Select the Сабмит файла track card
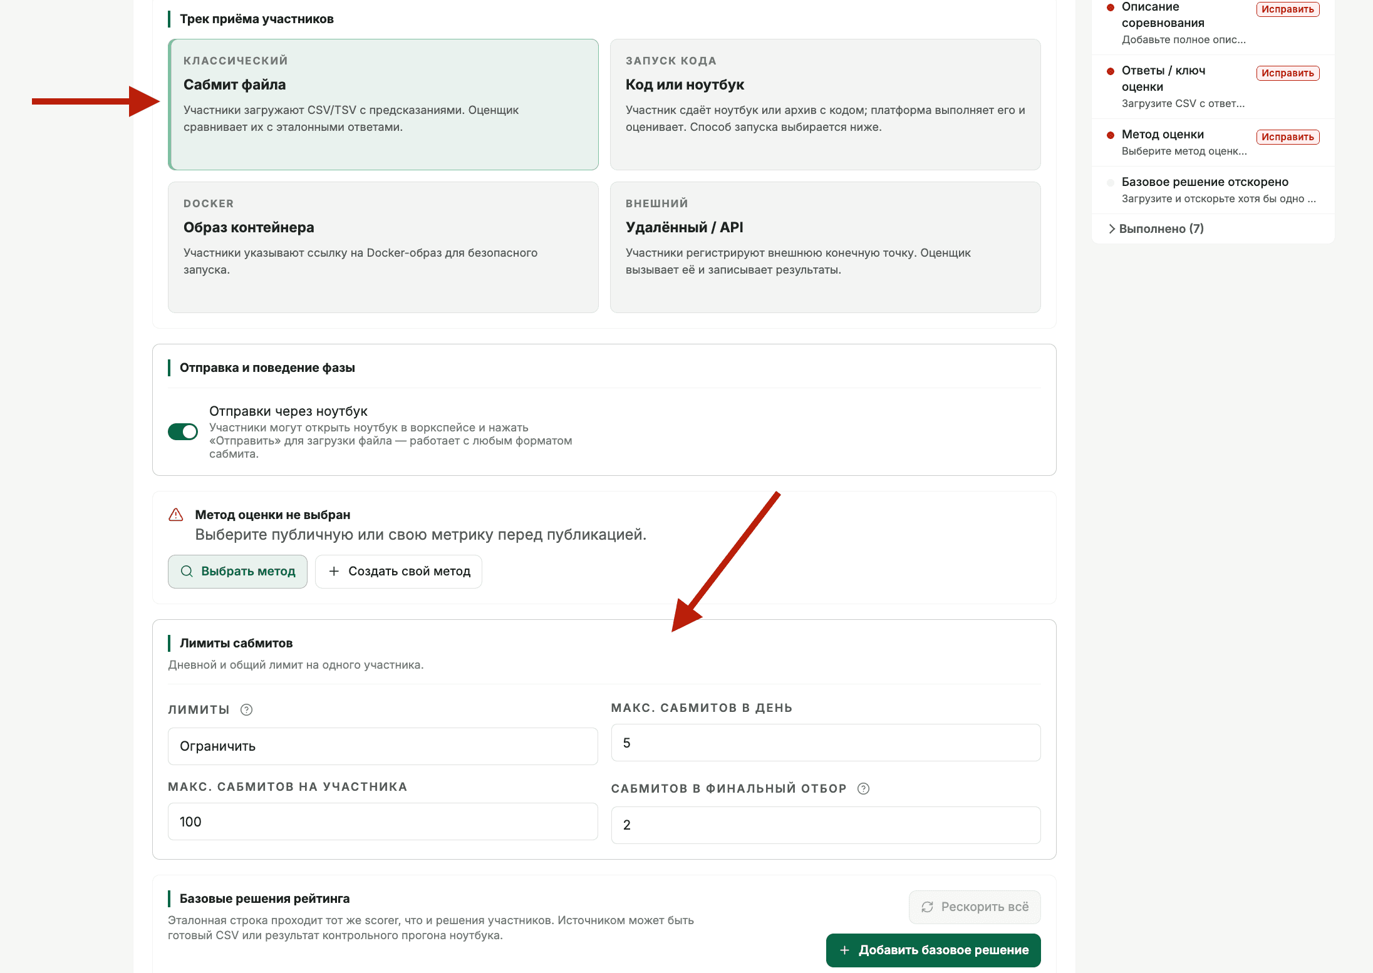 pyautogui.click(x=383, y=105)
